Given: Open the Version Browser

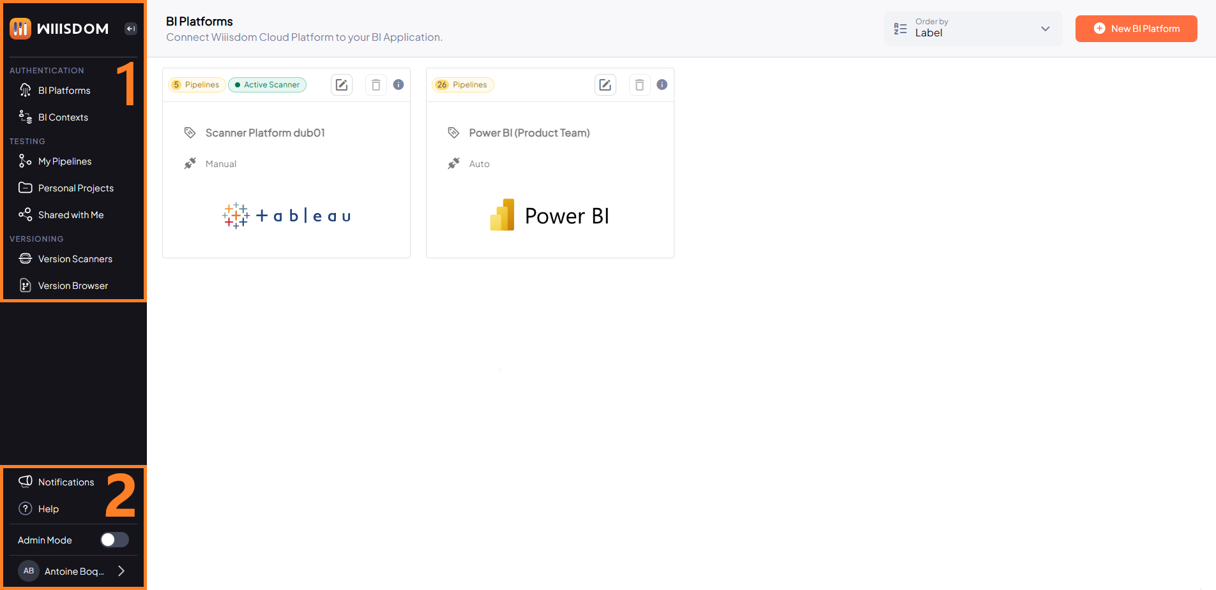Looking at the screenshot, I should coord(73,285).
